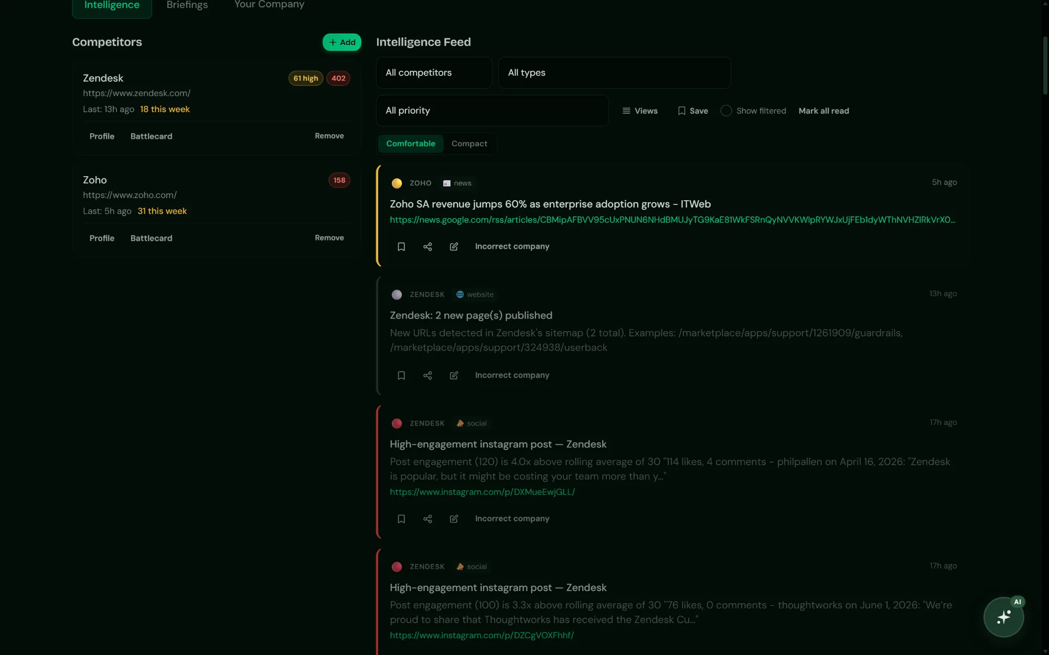Click the news type icon on Zoho item

pyautogui.click(x=447, y=183)
